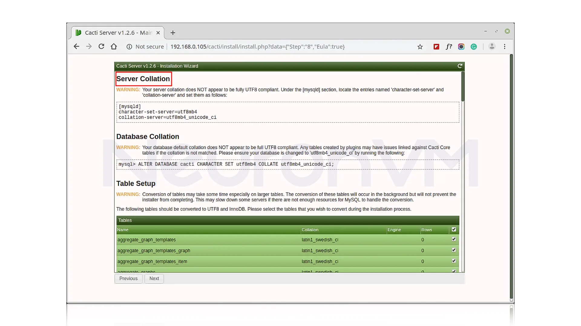581x326 pixels.
Task: Click the Database Collation heading
Action: (x=148, y=136)
